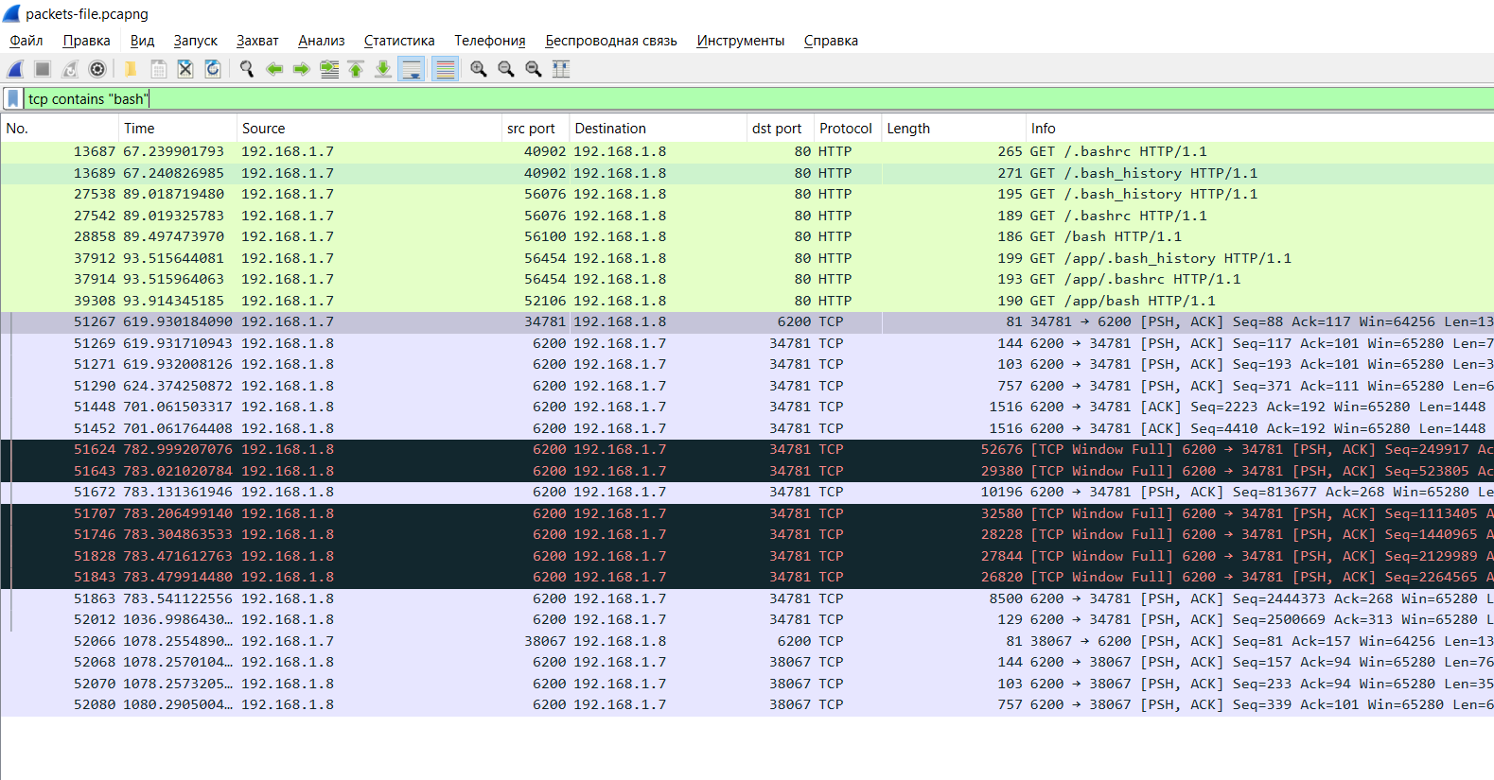Select packet 37912 GET /app/.bash_history row
This screenshot has height=780, width=1494.
747,258
